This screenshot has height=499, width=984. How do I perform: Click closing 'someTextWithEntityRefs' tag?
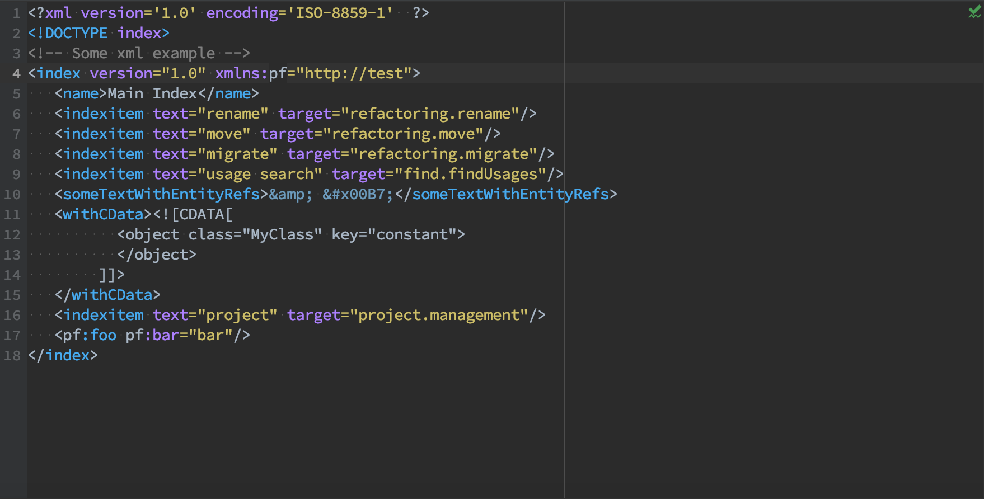pos(506,194)
